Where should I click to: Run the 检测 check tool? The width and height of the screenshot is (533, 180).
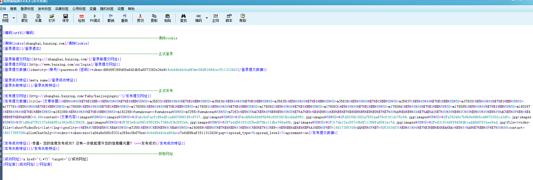pyautogui.click(x=81, y=18)
